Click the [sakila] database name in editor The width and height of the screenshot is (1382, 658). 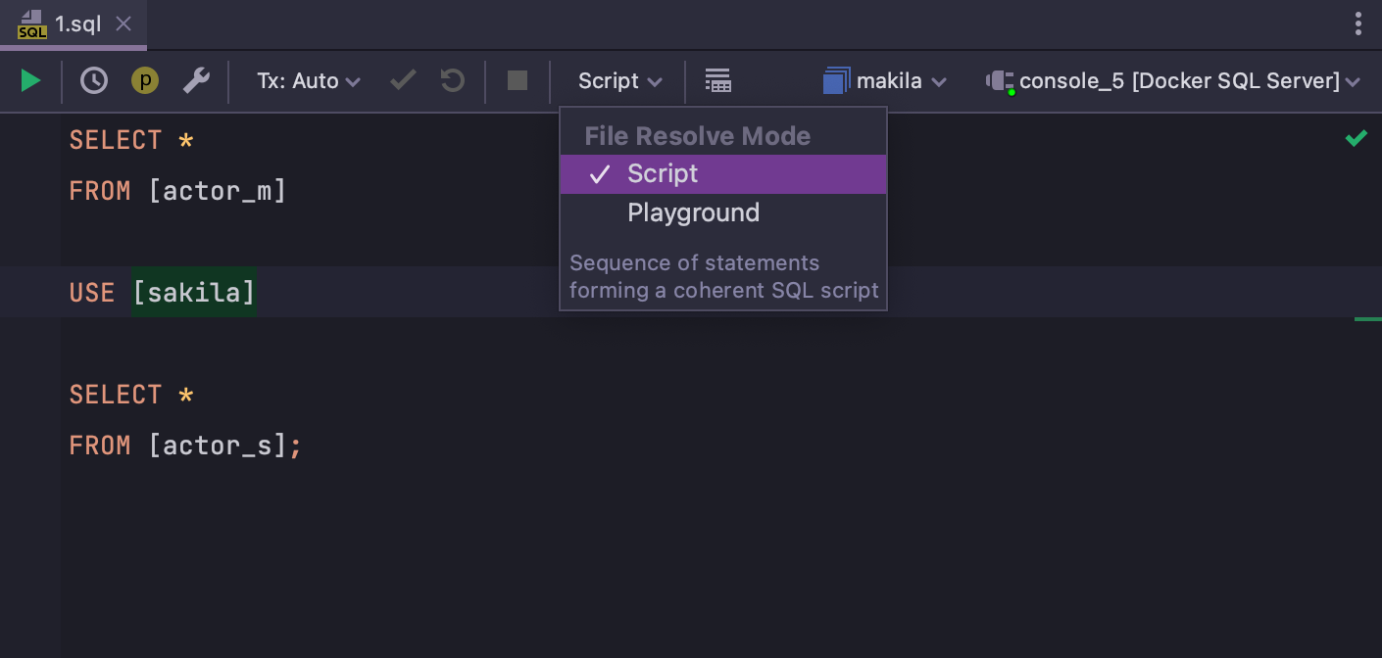[x=194, y=292]
